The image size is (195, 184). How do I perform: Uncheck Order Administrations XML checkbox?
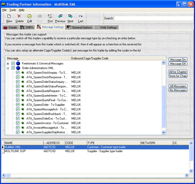[13, 68]
